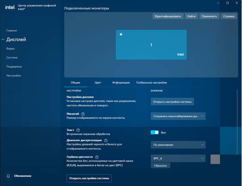
Task: Click the Идентифицировать button
Action: click(x=168, y=16)
